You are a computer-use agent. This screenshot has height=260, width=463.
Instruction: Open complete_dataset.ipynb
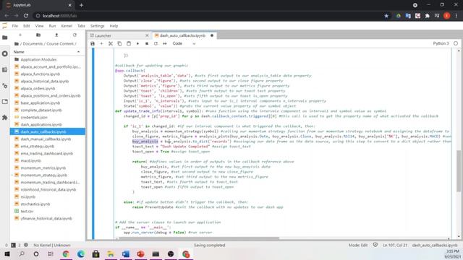[41, 110]
